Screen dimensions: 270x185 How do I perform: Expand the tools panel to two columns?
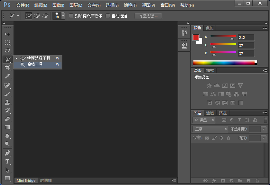4,23
